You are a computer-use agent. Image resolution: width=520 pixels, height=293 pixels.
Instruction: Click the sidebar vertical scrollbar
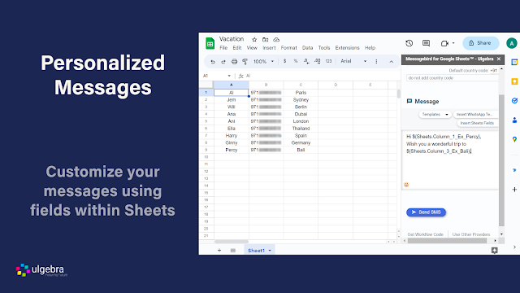point(501,160)
